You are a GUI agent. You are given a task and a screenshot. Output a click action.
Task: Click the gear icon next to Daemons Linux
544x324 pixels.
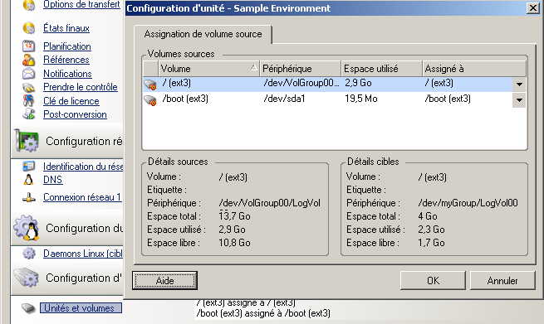29,254
